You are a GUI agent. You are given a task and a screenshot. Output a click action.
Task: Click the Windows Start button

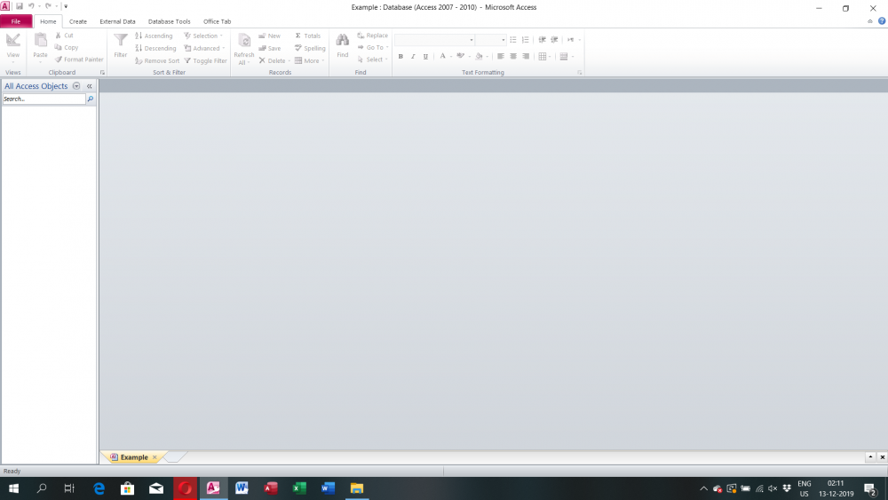tap(13, 488)
